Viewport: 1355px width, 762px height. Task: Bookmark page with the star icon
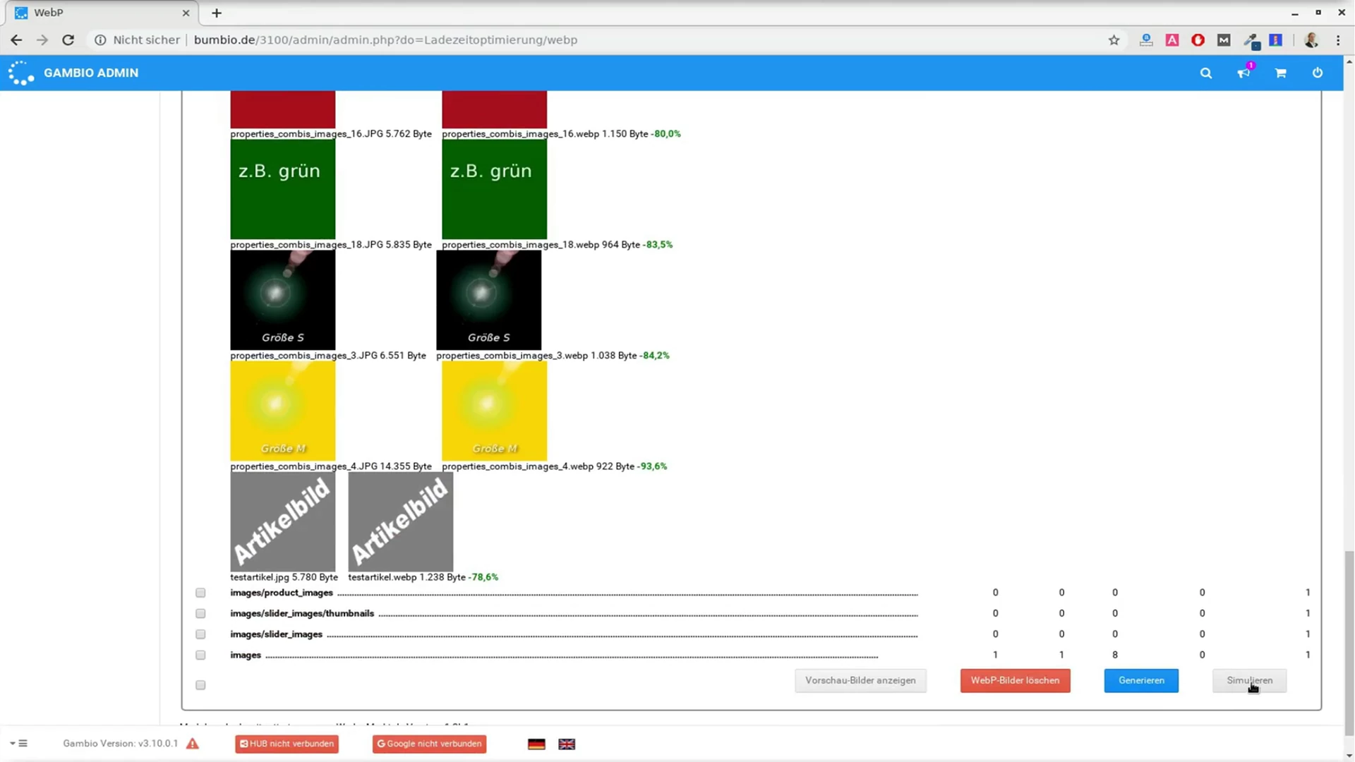(1114, 40)
